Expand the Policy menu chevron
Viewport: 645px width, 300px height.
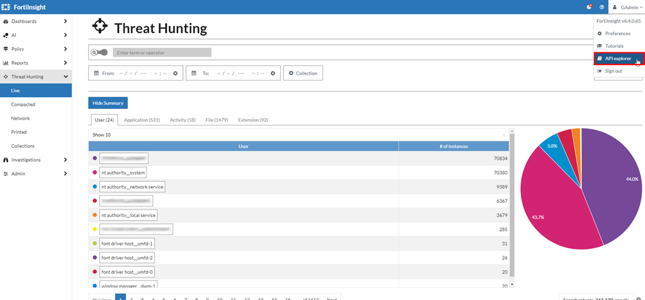[65, 49]
